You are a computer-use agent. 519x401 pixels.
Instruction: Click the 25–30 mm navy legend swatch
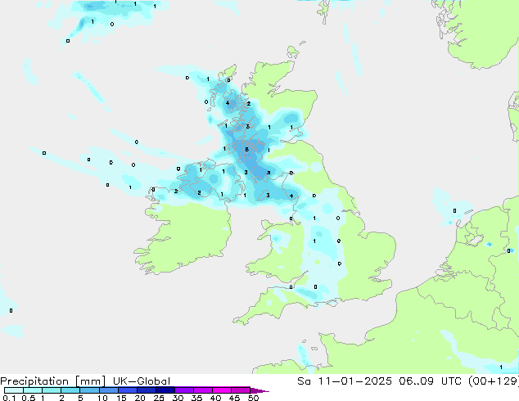[x=165, y=390]
